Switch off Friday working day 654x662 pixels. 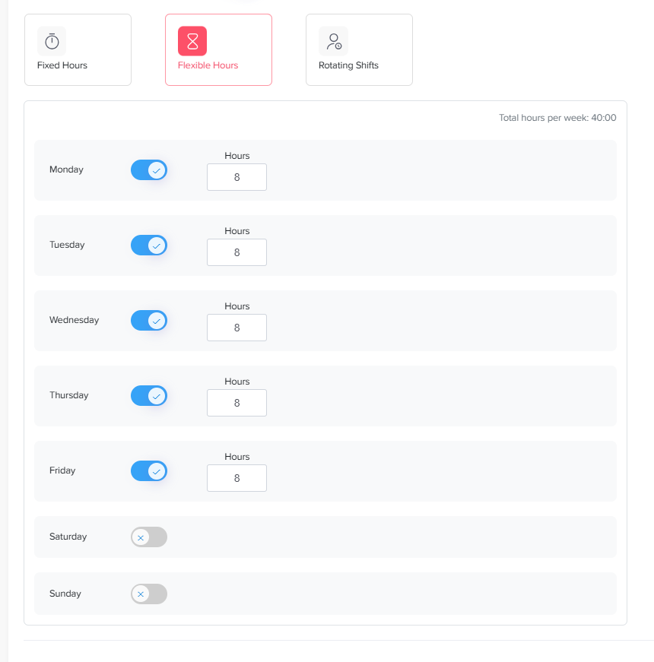(x=149, y=471)
